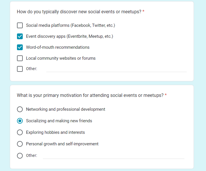Click the Exploring hobbies and interests label
This screenshot has width=206, height=171.
click(56, 132)
